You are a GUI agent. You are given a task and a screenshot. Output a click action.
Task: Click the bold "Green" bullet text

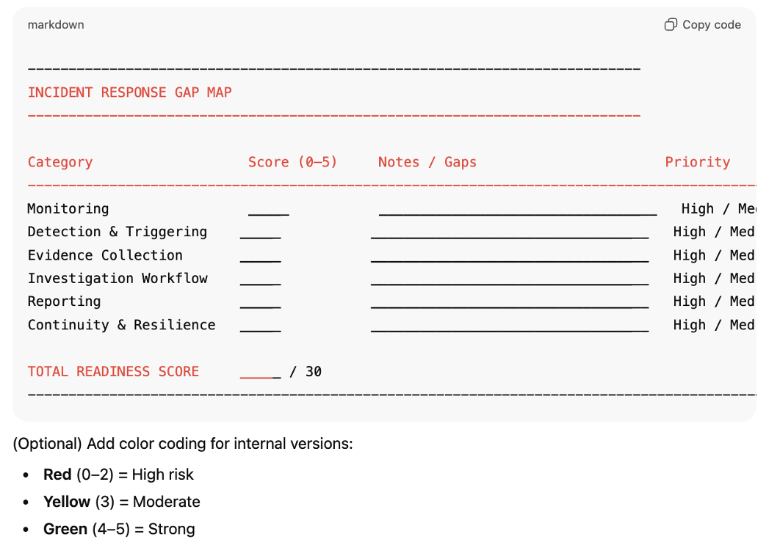click(x=65, y=529)
